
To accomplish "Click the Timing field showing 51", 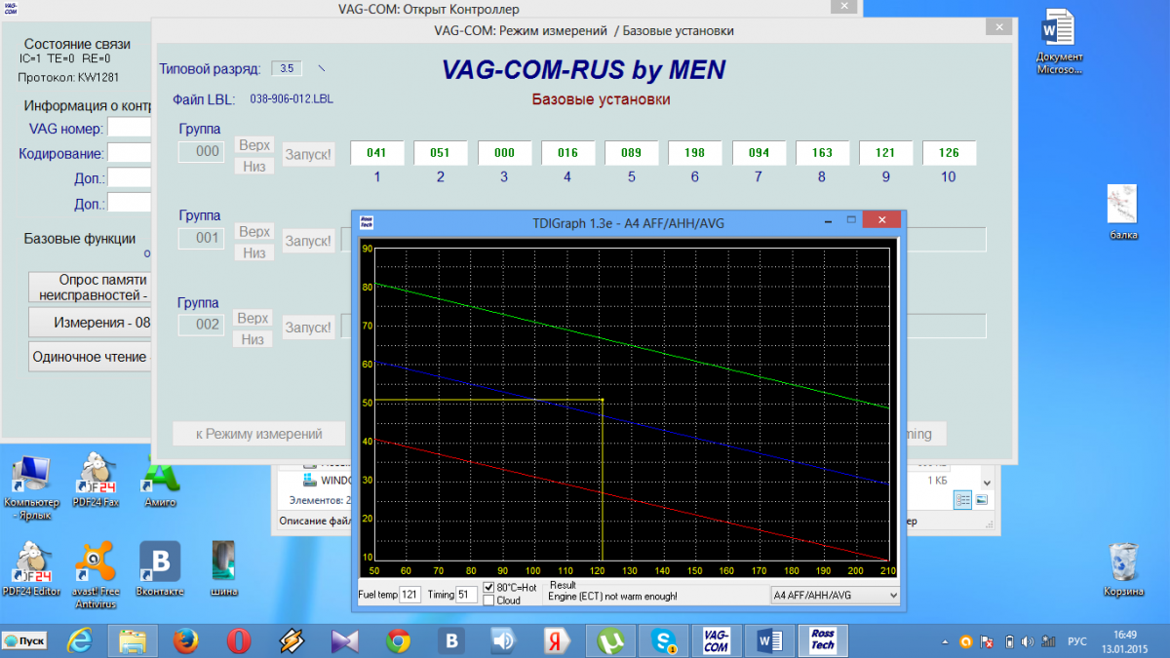I will [467, 594].
